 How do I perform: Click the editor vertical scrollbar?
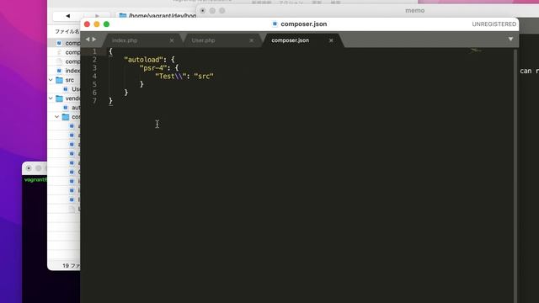(515, 175)
